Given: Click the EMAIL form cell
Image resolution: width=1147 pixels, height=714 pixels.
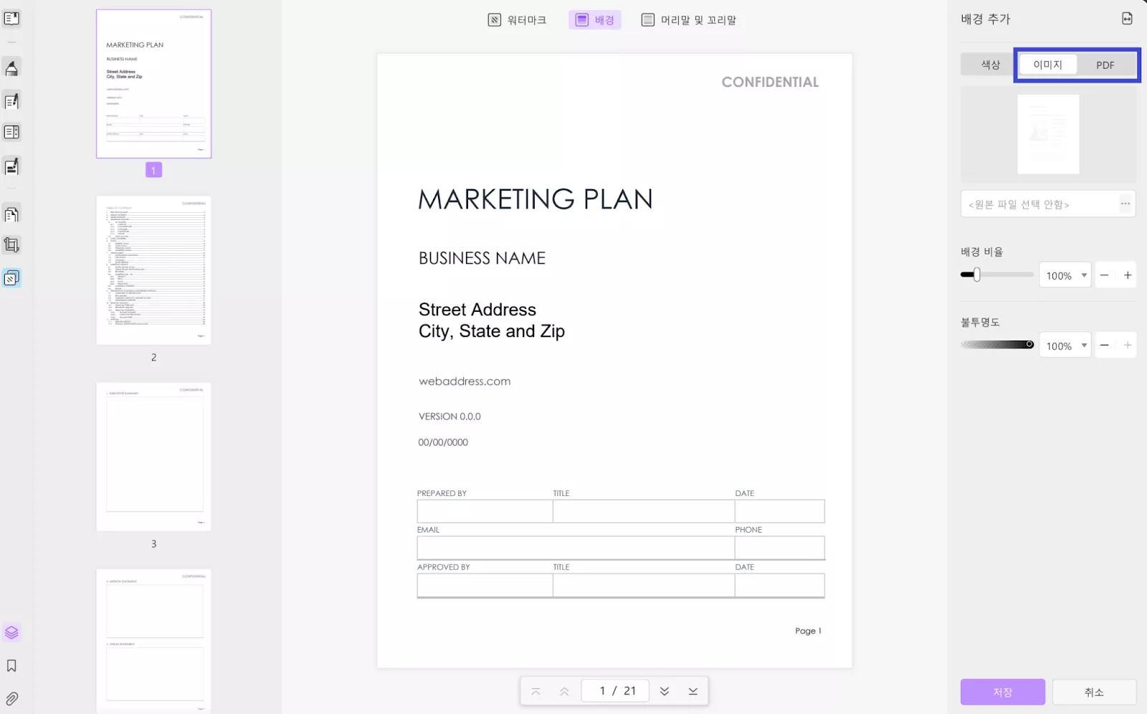Looking at the screenshot, I should coord(576,548).
